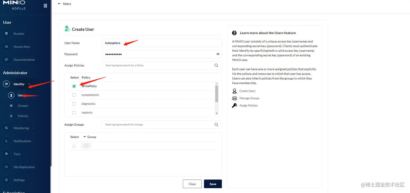The height and width of the screenshot is (193, 410).
Task: Click the help question mark icon
Action: (234, 33)
